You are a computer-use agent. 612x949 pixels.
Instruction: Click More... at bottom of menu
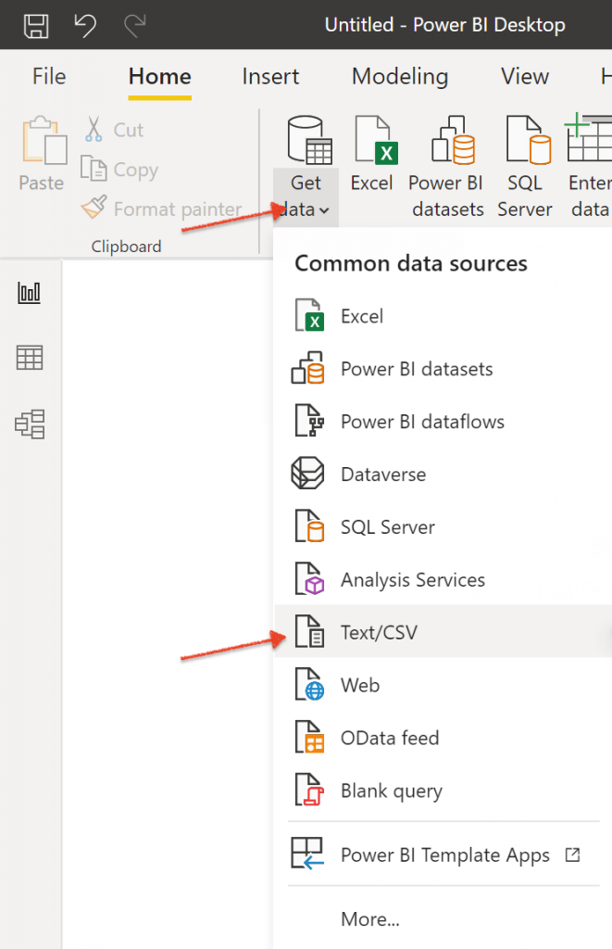point(370,919)
